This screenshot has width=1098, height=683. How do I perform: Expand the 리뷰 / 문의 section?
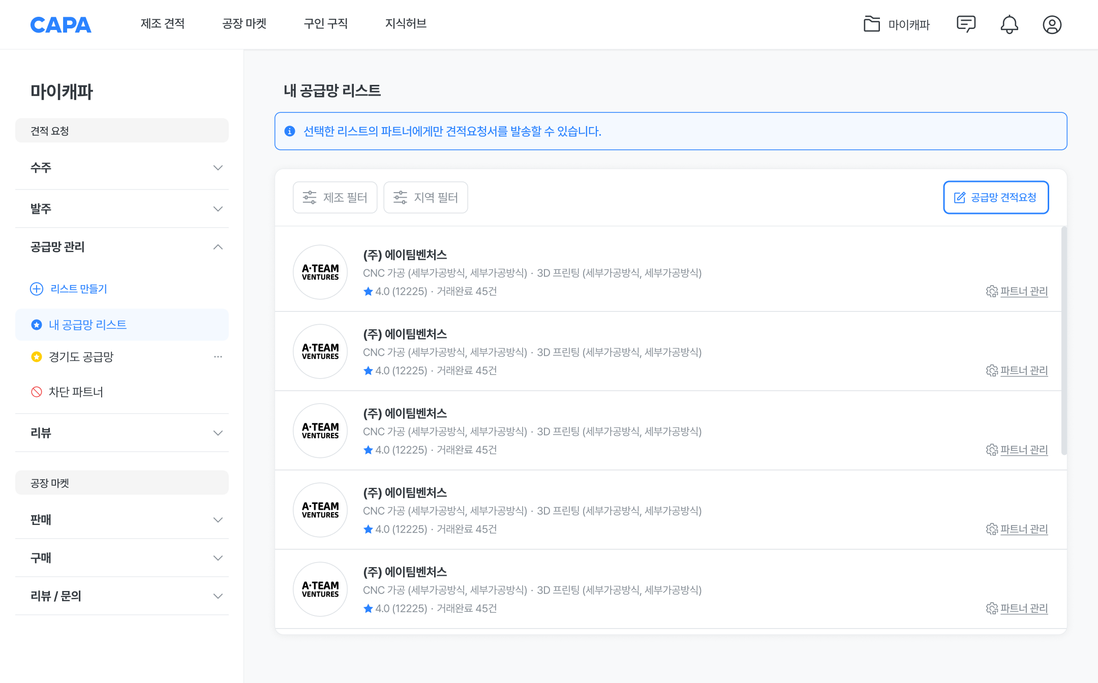pos(219,596)
